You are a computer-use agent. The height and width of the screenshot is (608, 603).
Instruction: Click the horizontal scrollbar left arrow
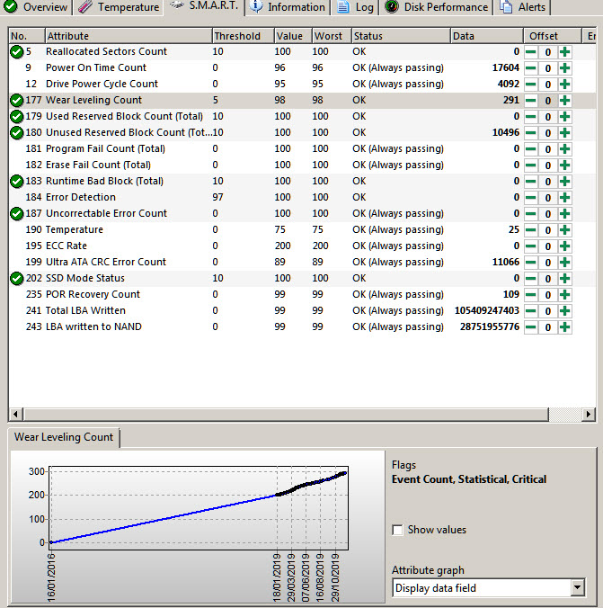tap(15, 414)
